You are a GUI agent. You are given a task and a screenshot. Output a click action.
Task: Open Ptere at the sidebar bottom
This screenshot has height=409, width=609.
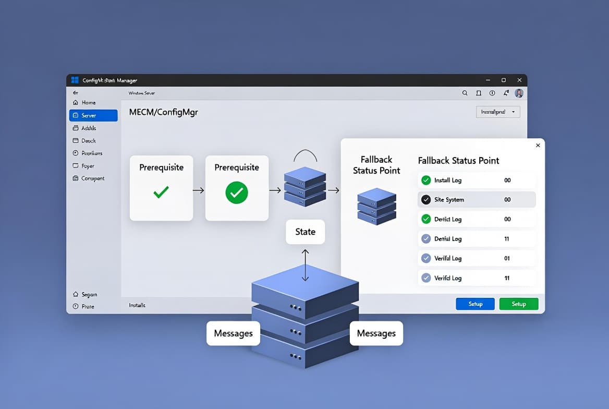[x=93, y=306]
